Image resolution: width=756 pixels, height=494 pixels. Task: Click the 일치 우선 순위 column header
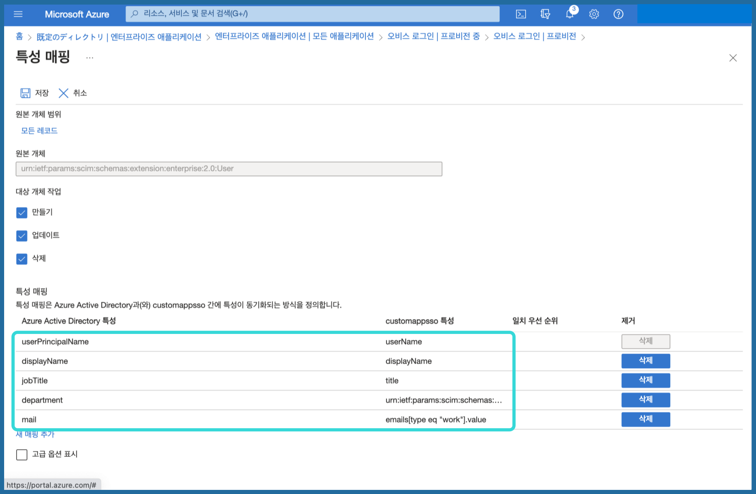coord(535,321)
